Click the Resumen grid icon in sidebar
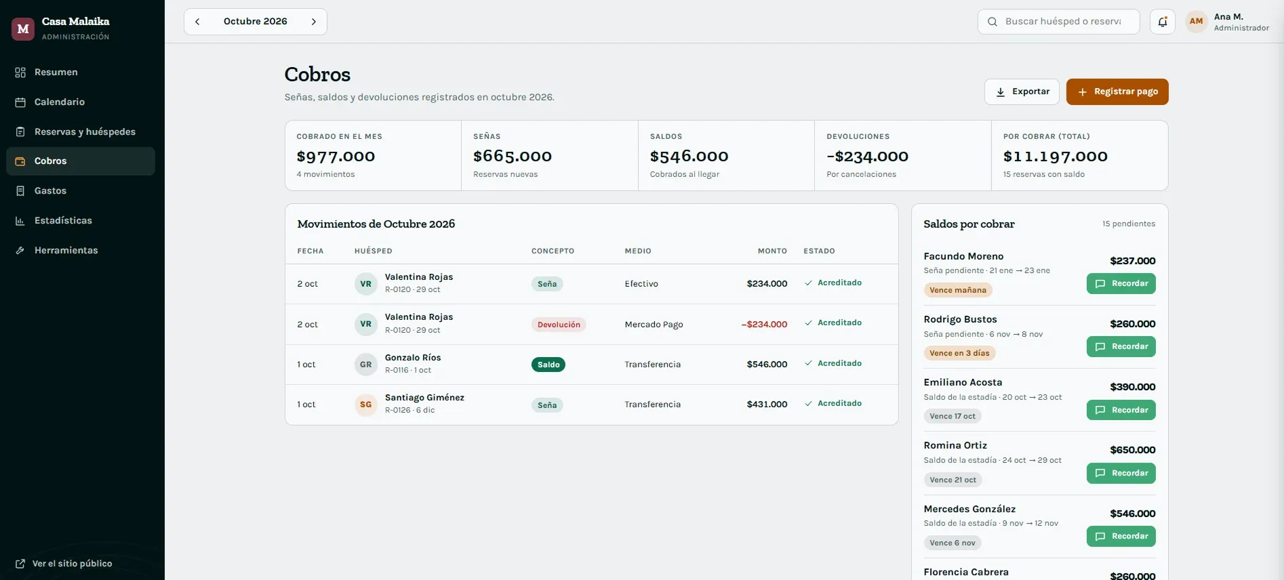The height and width of the screenshot is (580, 1284). pos(20,72)
